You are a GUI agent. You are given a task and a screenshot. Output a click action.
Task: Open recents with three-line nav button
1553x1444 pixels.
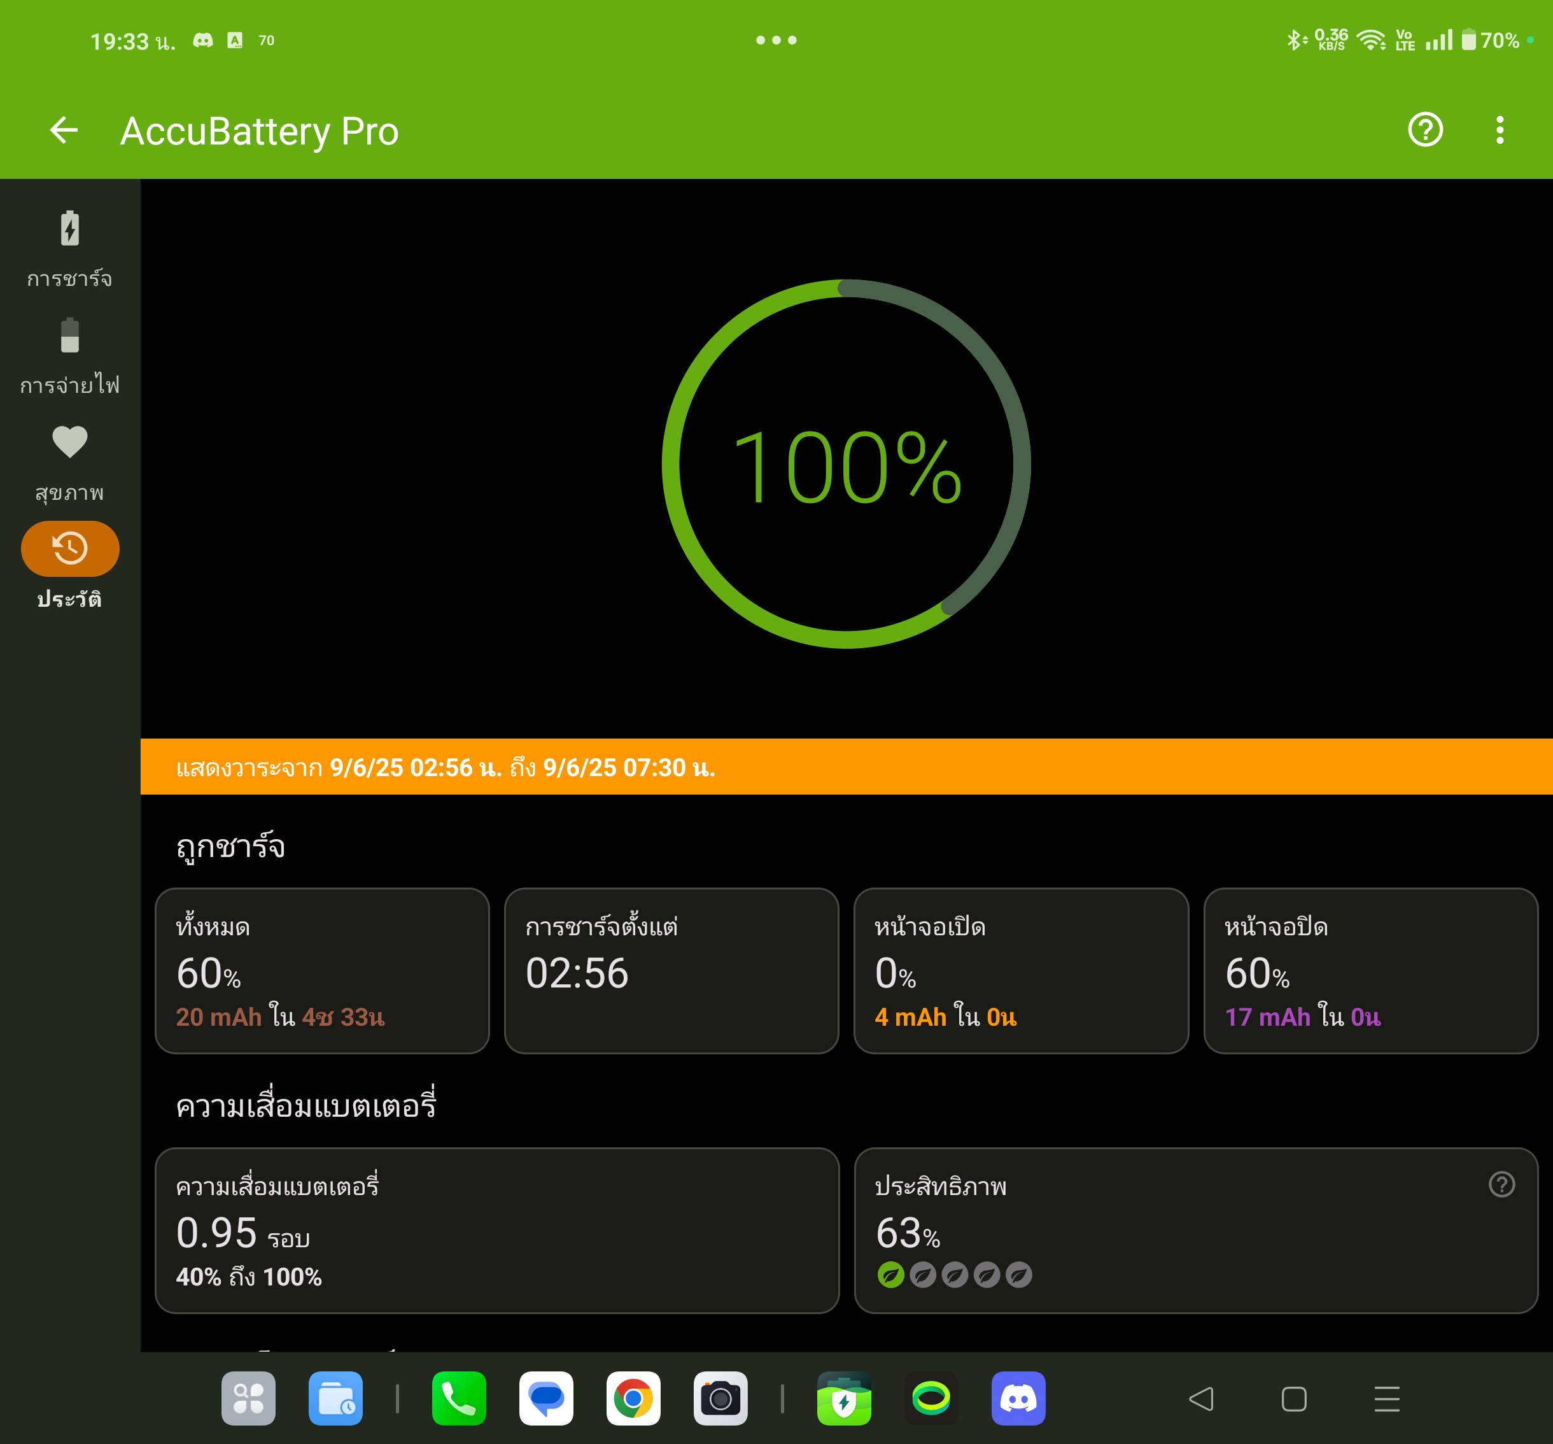point(1388,1399)
